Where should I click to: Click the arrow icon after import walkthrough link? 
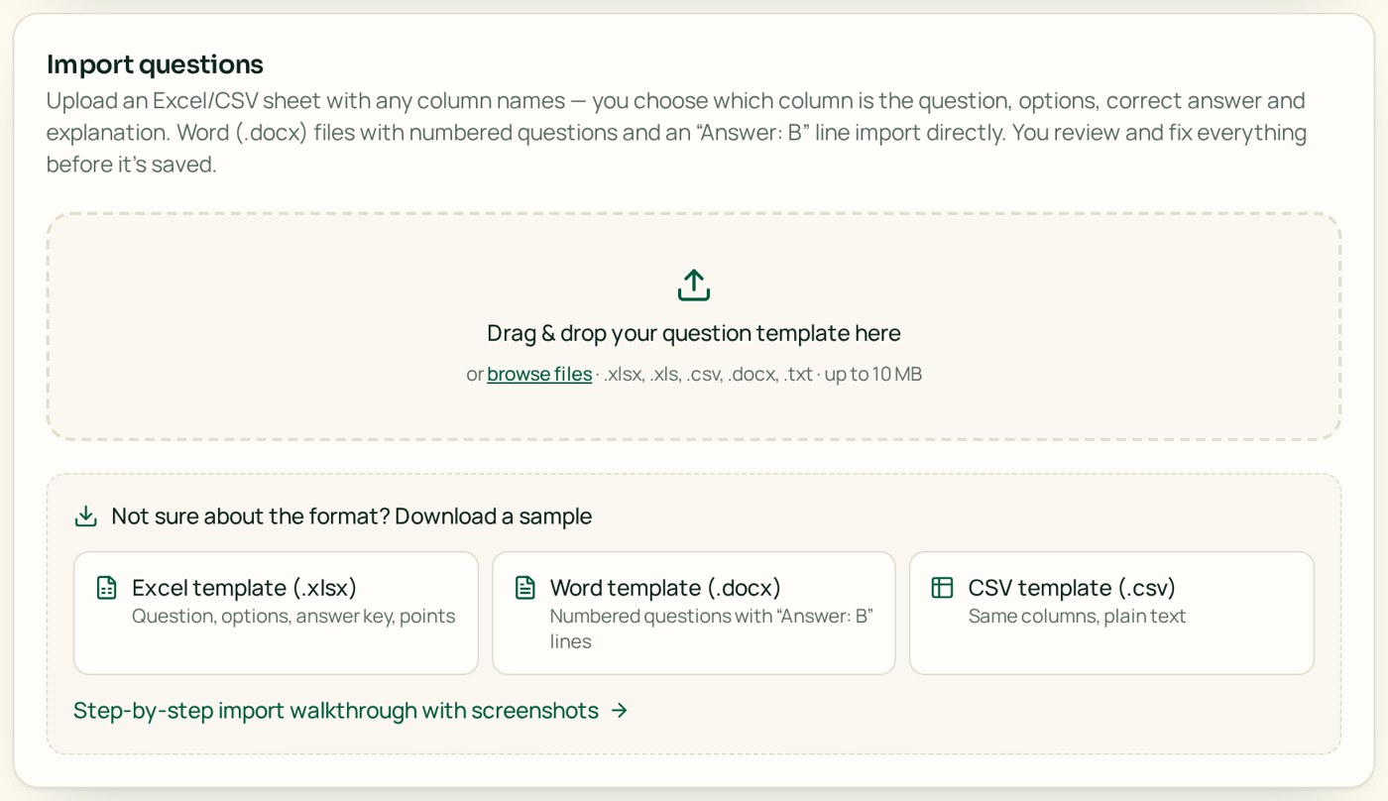coord(620,711)
